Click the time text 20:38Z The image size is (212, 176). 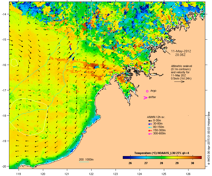(x=180, y=55)
